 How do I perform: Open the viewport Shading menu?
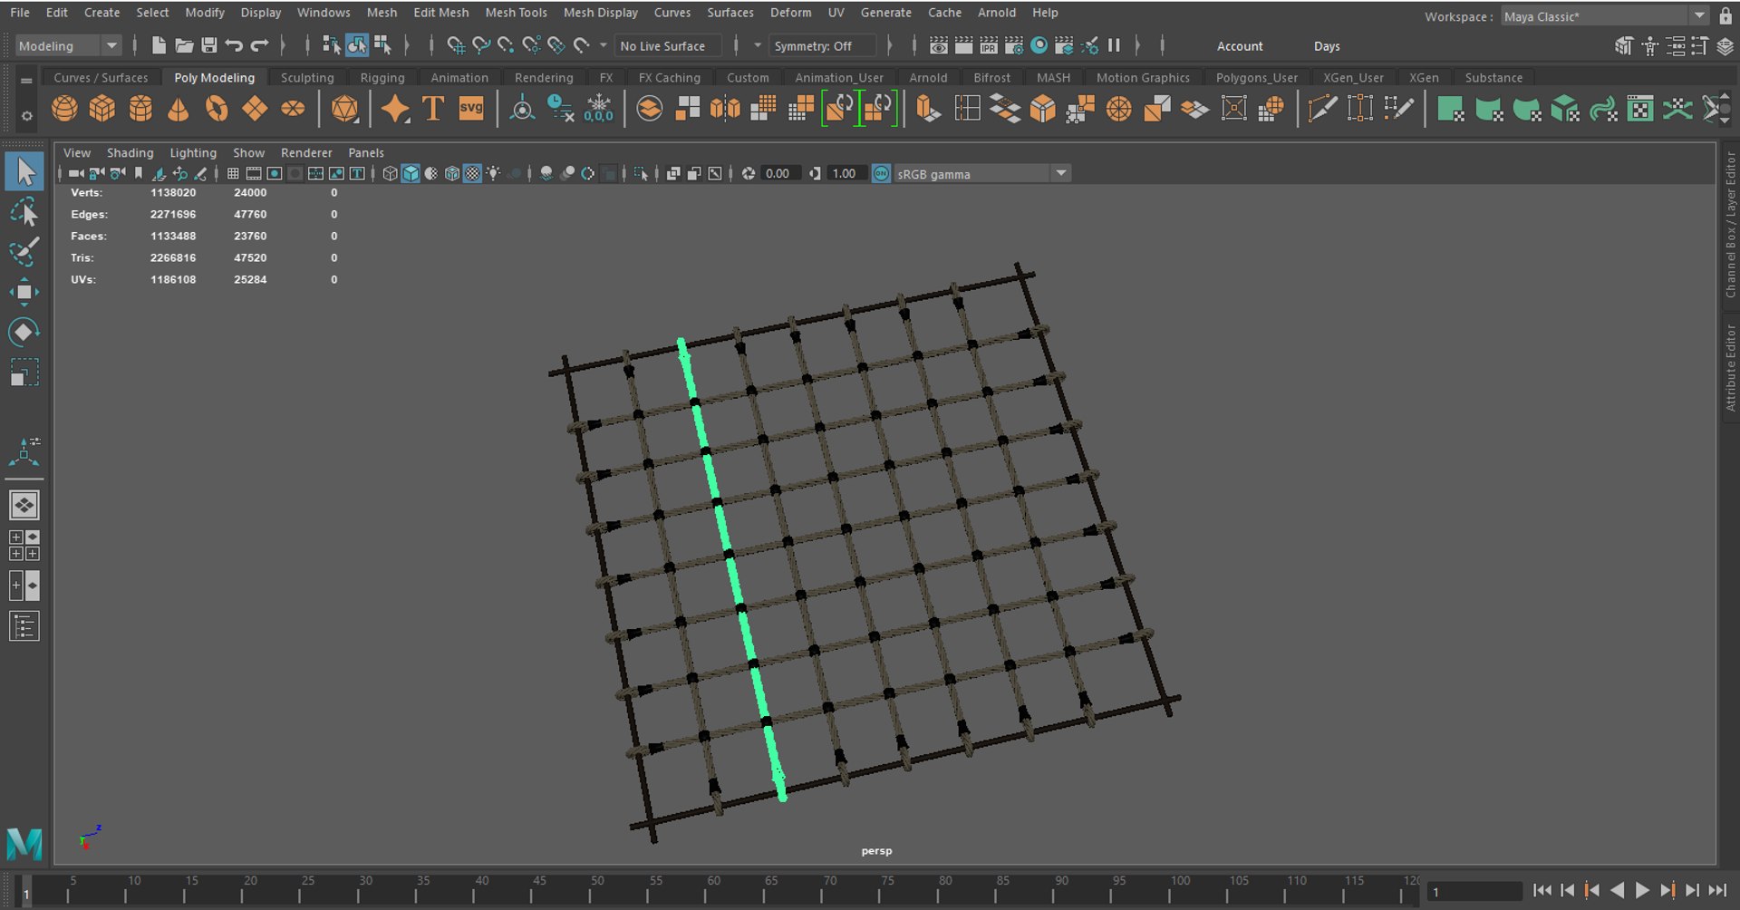coord(130,152)
